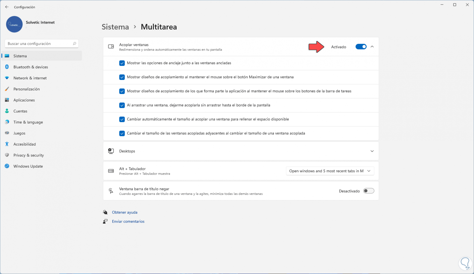
Task: Open the Obtener ayuda link
Action: [125, 212]
